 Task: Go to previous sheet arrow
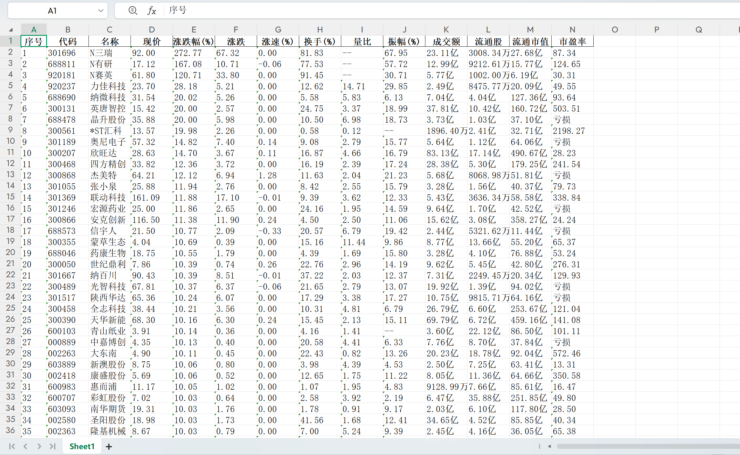coord(26,446)
